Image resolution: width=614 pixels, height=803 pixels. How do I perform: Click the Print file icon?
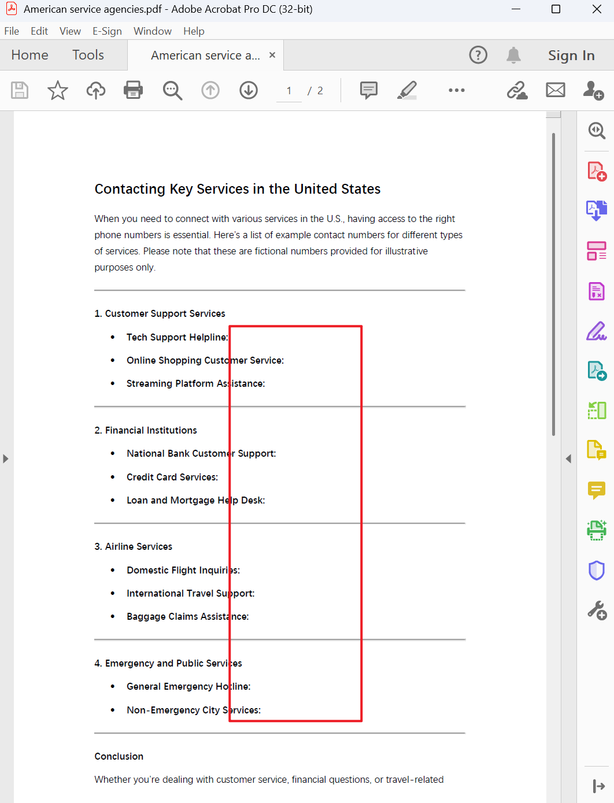point(134,90)
